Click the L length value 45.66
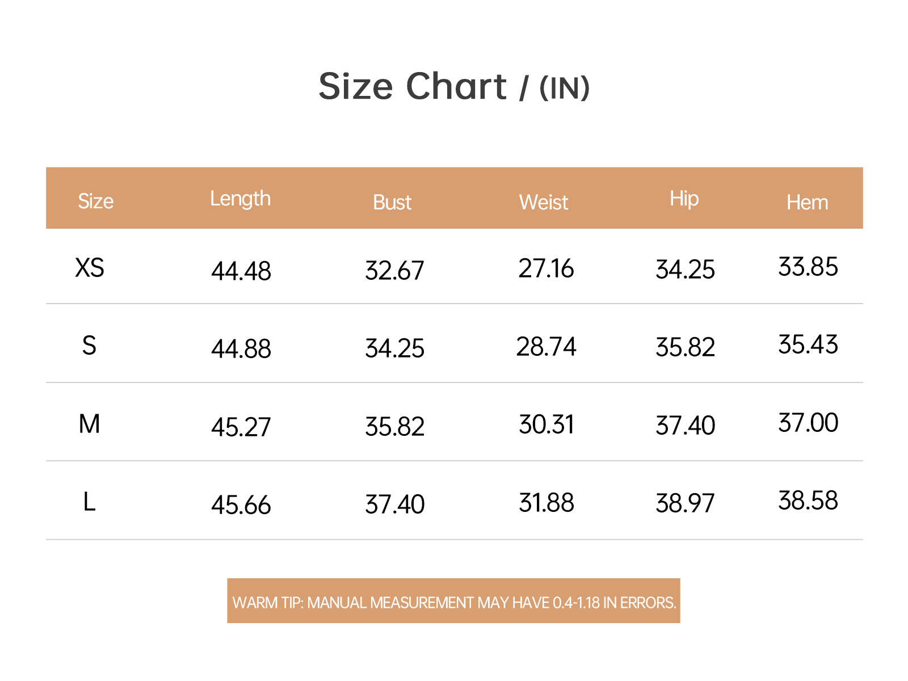The height and width of the screenshot is (681, 908). [241, 505]
